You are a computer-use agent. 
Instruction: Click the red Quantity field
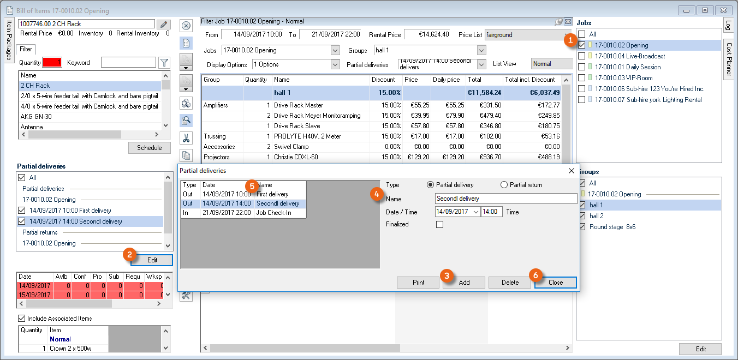[x=53, y=63]
